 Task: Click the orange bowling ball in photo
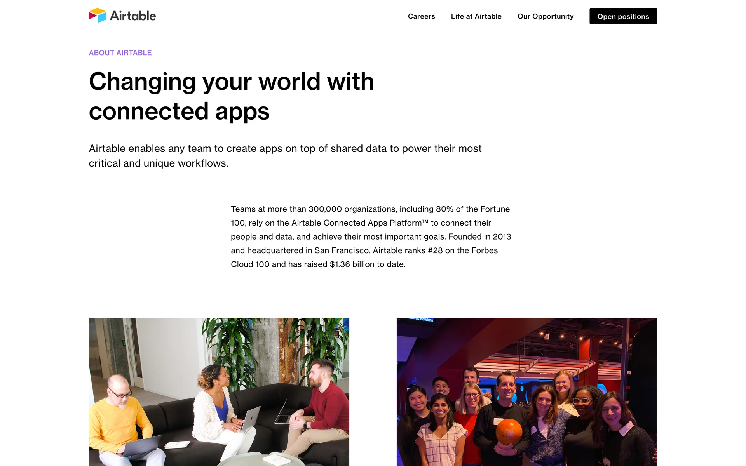tap(509, 431)
